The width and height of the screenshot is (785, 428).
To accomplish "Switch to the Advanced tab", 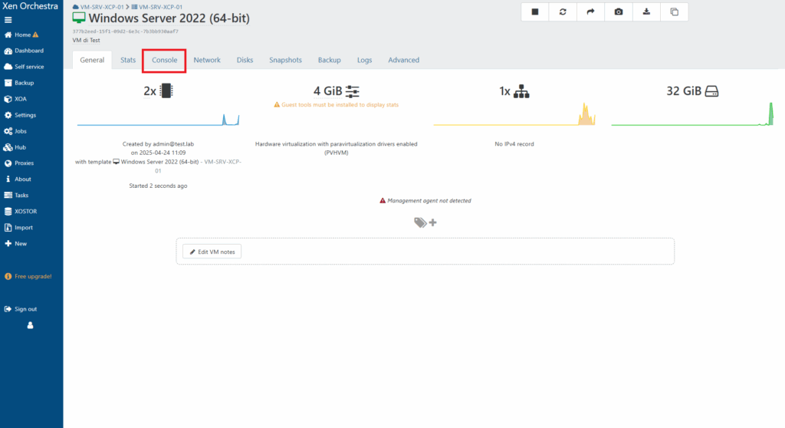I will (403, 60).
